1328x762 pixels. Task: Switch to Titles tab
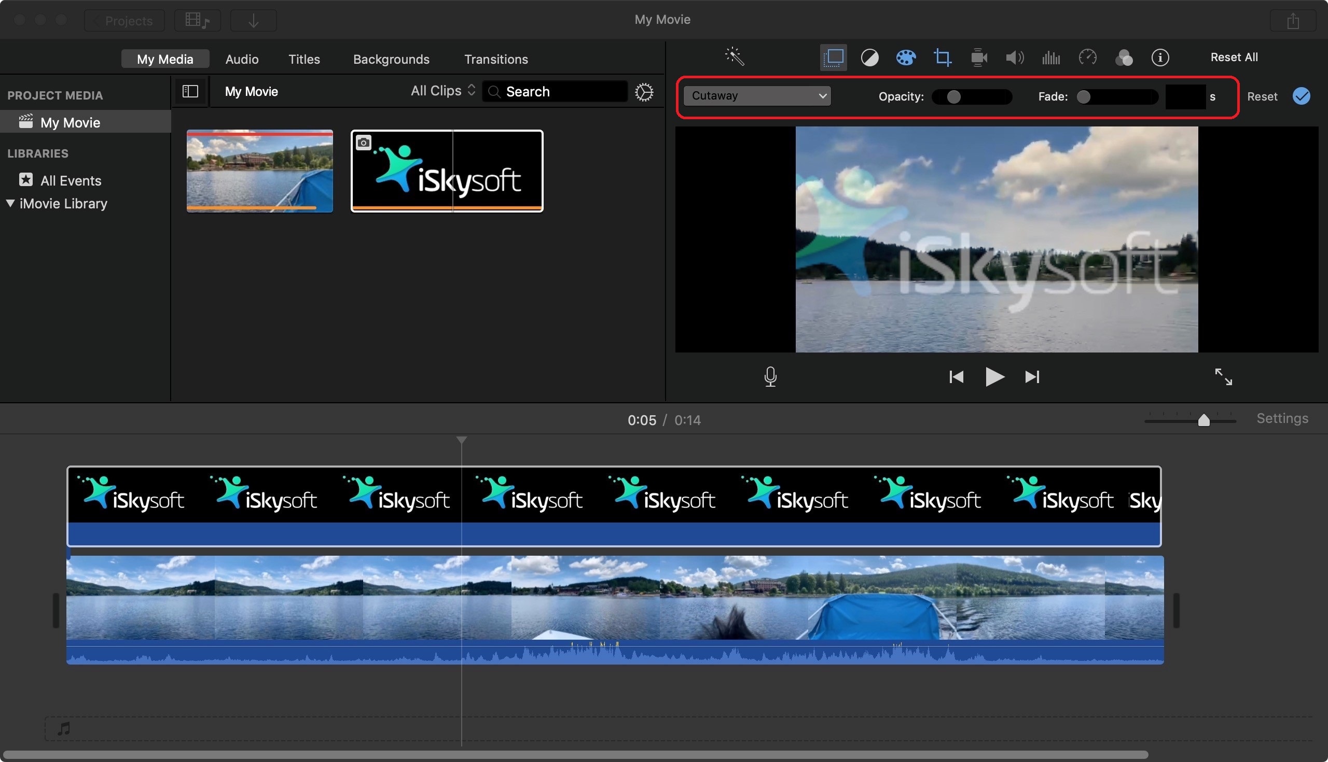point(303,59)
